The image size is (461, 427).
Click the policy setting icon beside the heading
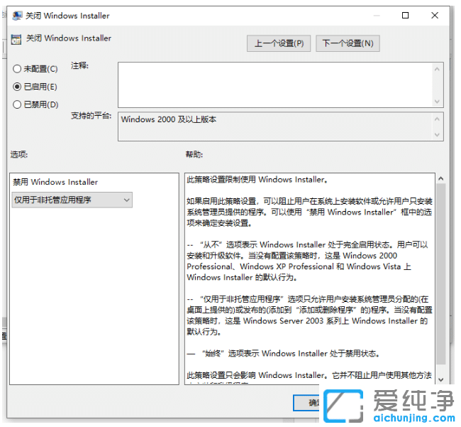(16, 39)
